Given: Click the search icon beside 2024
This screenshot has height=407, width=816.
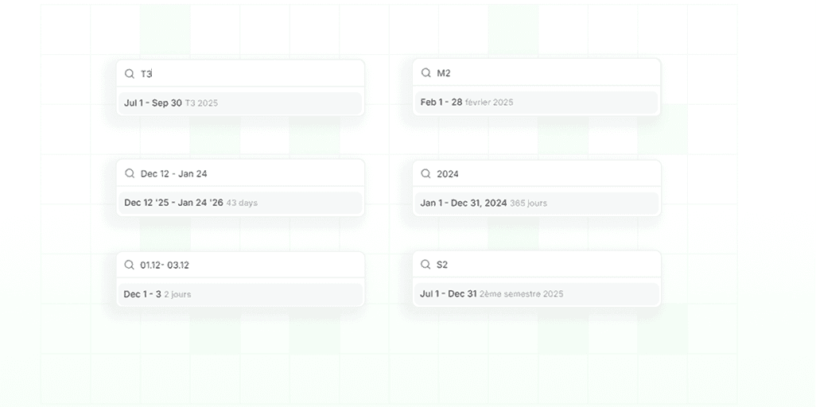Looking at the screenshot, I should (x=425, y=173).
